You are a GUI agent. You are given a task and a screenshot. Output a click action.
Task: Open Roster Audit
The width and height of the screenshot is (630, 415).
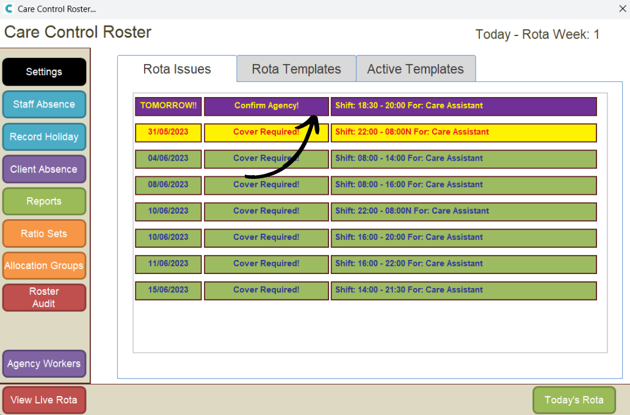point(44,298)
